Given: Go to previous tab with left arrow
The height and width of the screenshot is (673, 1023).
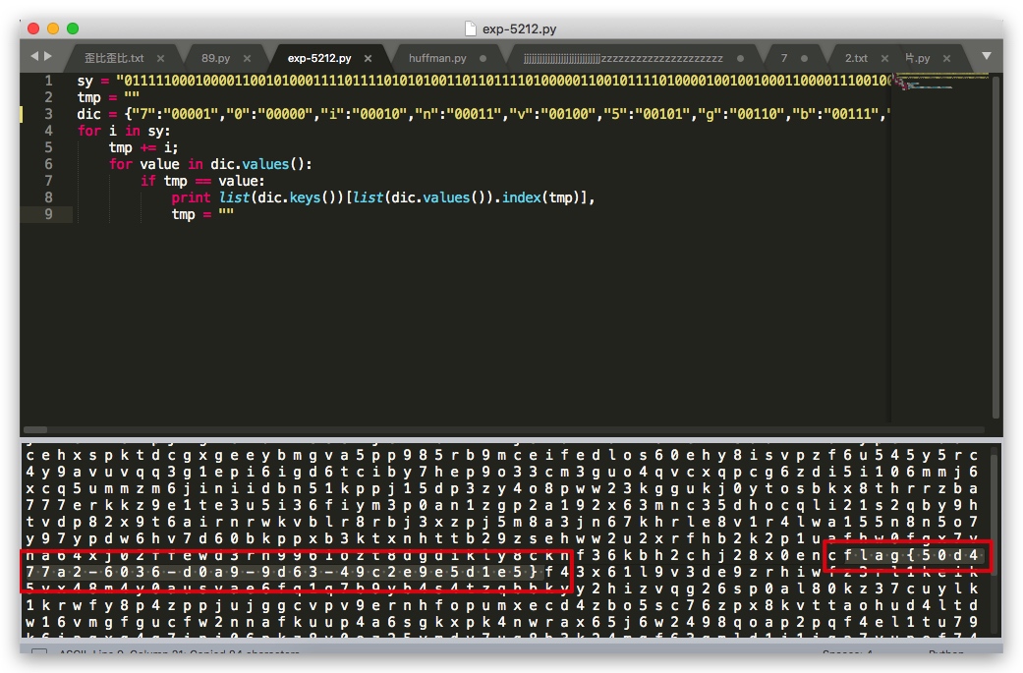Looking at the screenshot, I should tap(34, 57).
